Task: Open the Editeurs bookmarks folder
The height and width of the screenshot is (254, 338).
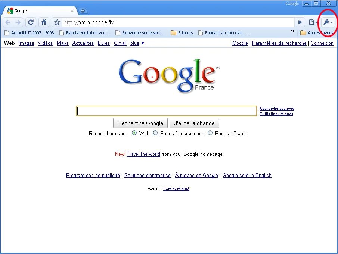Action: coord(182,33)
